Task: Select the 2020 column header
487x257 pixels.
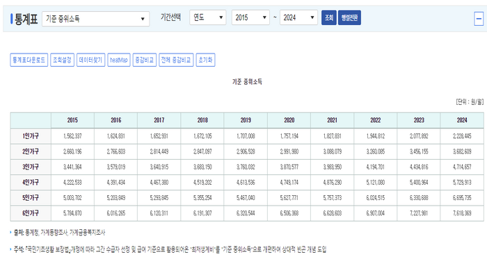Action: (289, 120)
